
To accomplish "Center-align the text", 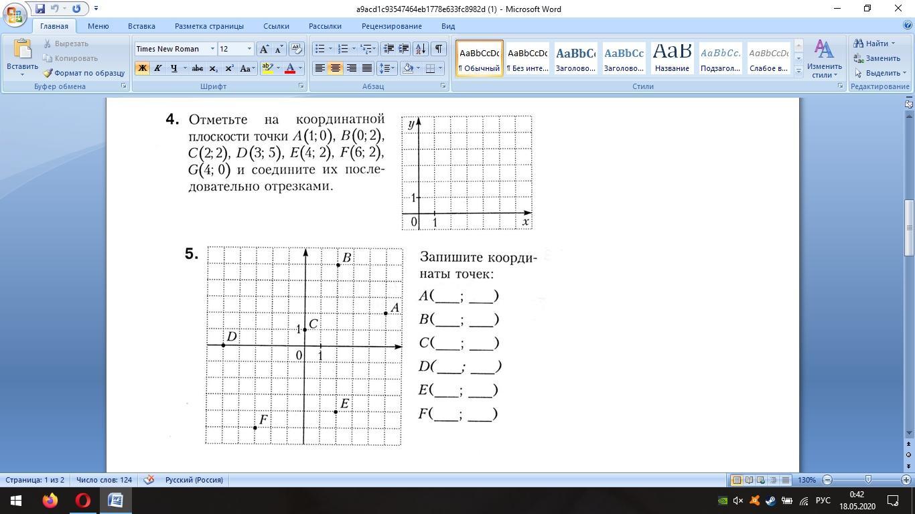I will pyautogui.click(x=336, y=68).
